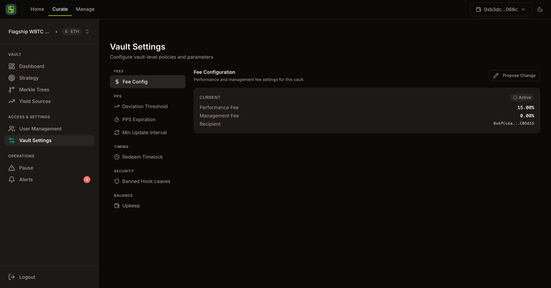Expand the vault selector chevrons
The image size is (551, 288).
87,32
